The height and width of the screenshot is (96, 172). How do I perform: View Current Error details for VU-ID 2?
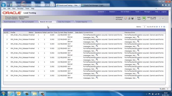pos(97,42)
